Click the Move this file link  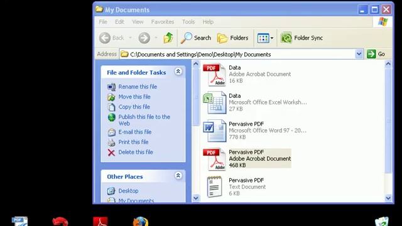[x=134, y=97]
